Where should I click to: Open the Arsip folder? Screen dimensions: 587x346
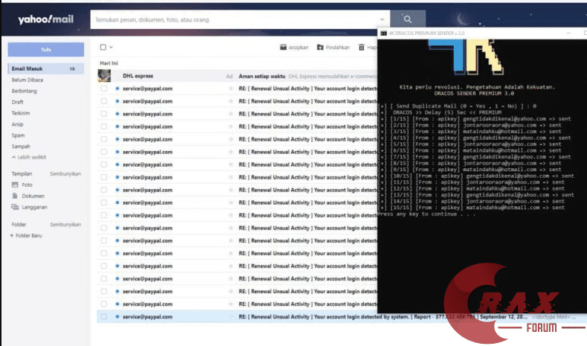(17, 124)
